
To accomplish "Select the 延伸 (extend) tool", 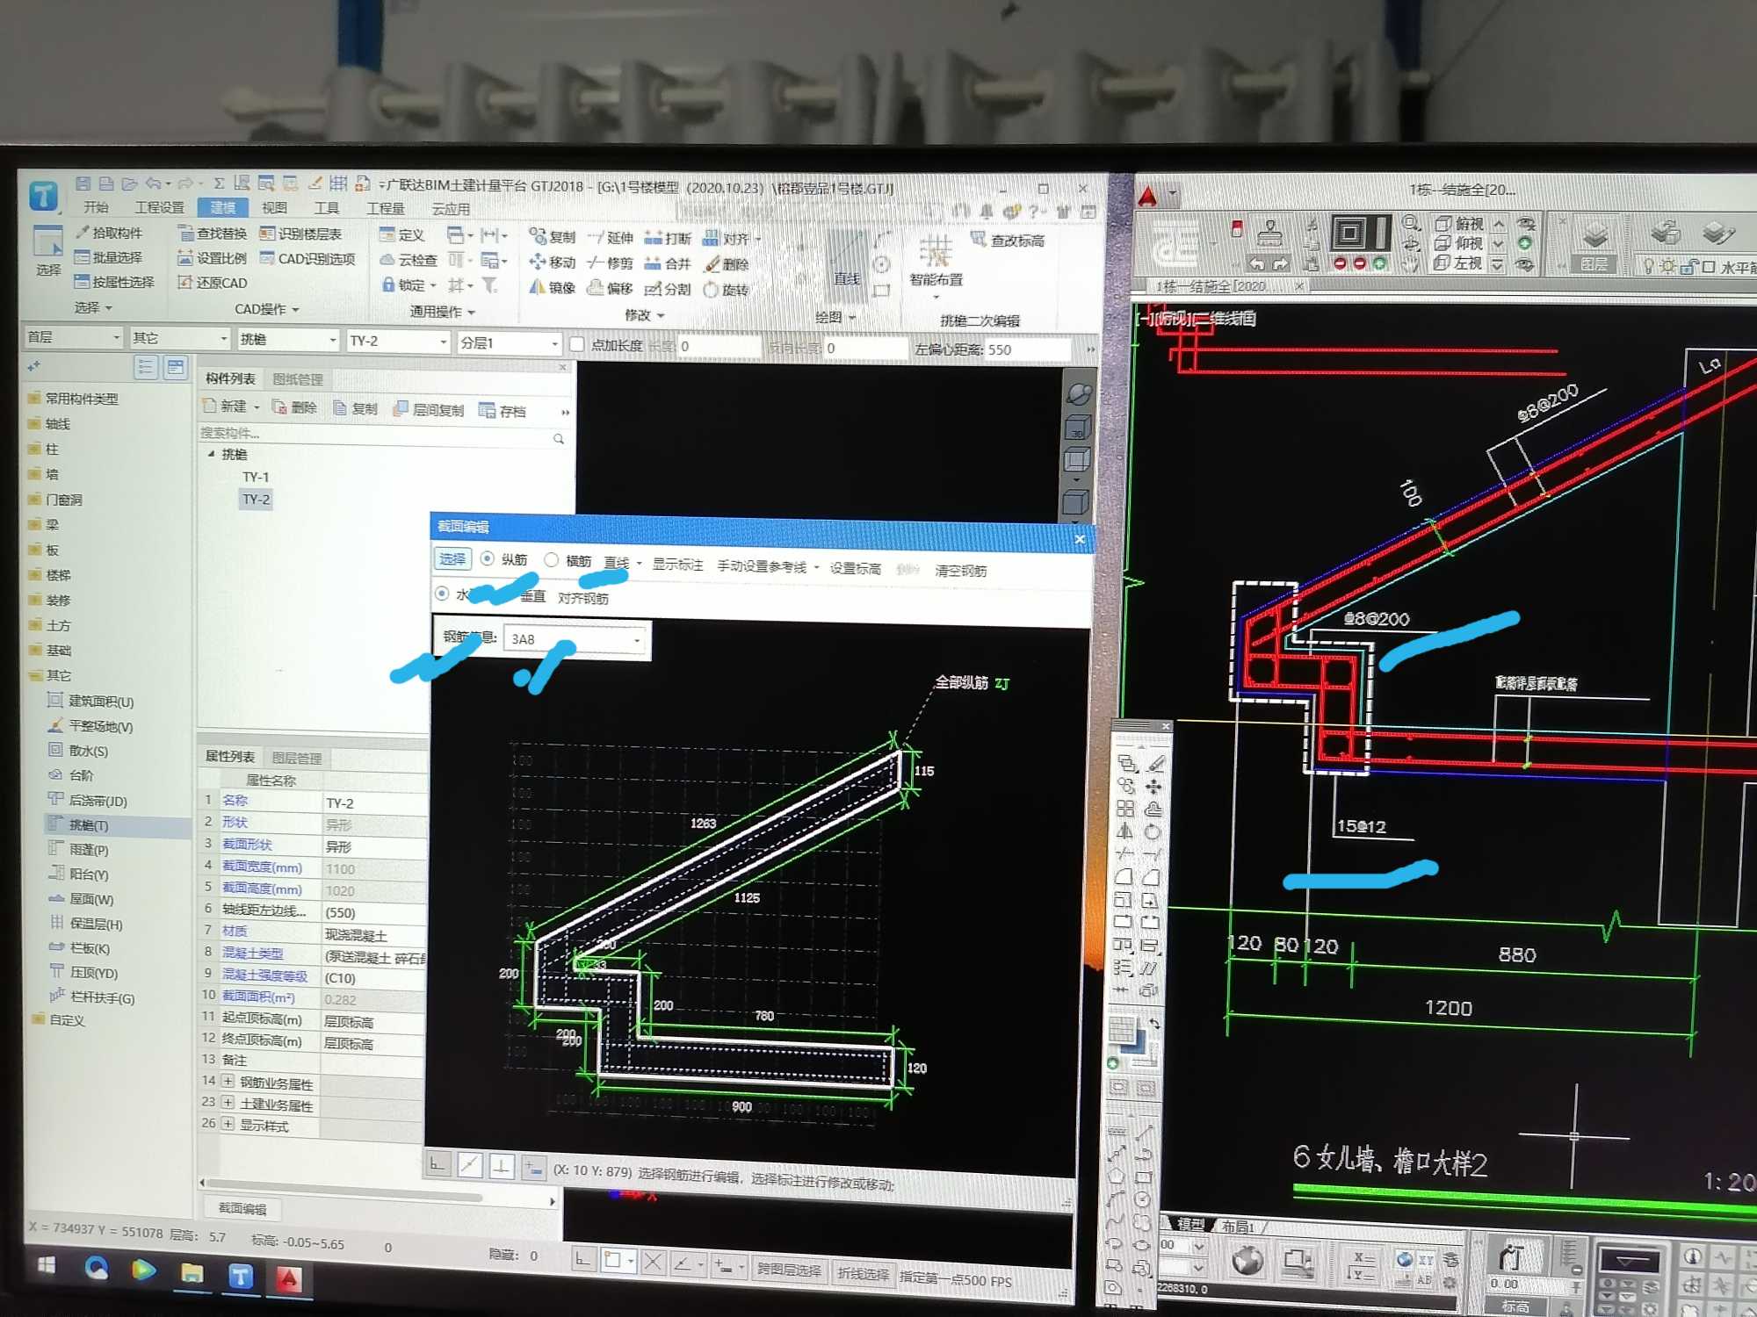I will point(611,238).
